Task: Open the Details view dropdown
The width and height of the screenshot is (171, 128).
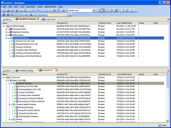Action: pos(94,11)
